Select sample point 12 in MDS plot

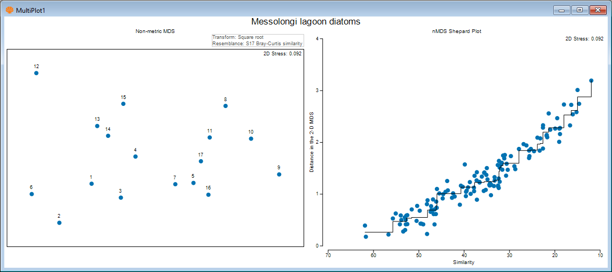(x=36, y=73)
